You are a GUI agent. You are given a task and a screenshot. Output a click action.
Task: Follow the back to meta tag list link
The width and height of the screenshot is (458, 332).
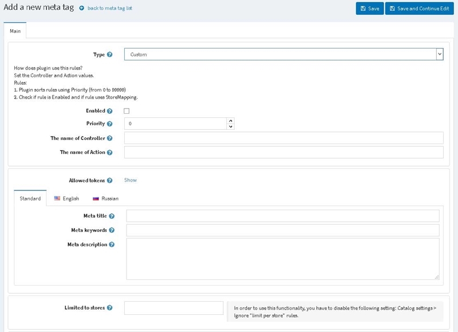[x=110, y=8]
